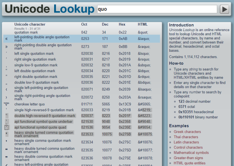Click the right double quotation mark glyph

[x=6, y=75]
